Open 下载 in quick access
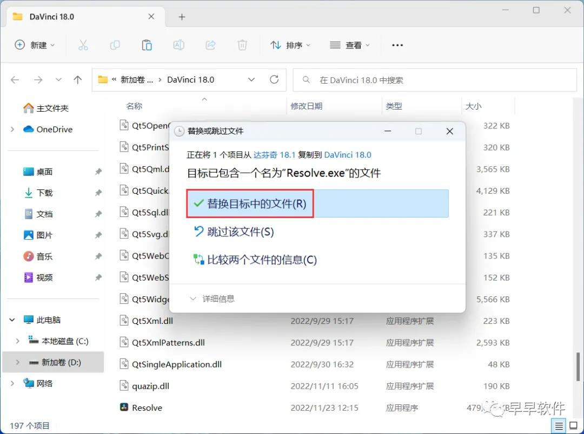The width and height of the screenshot is (584, 434). click(x=38, y=193)
